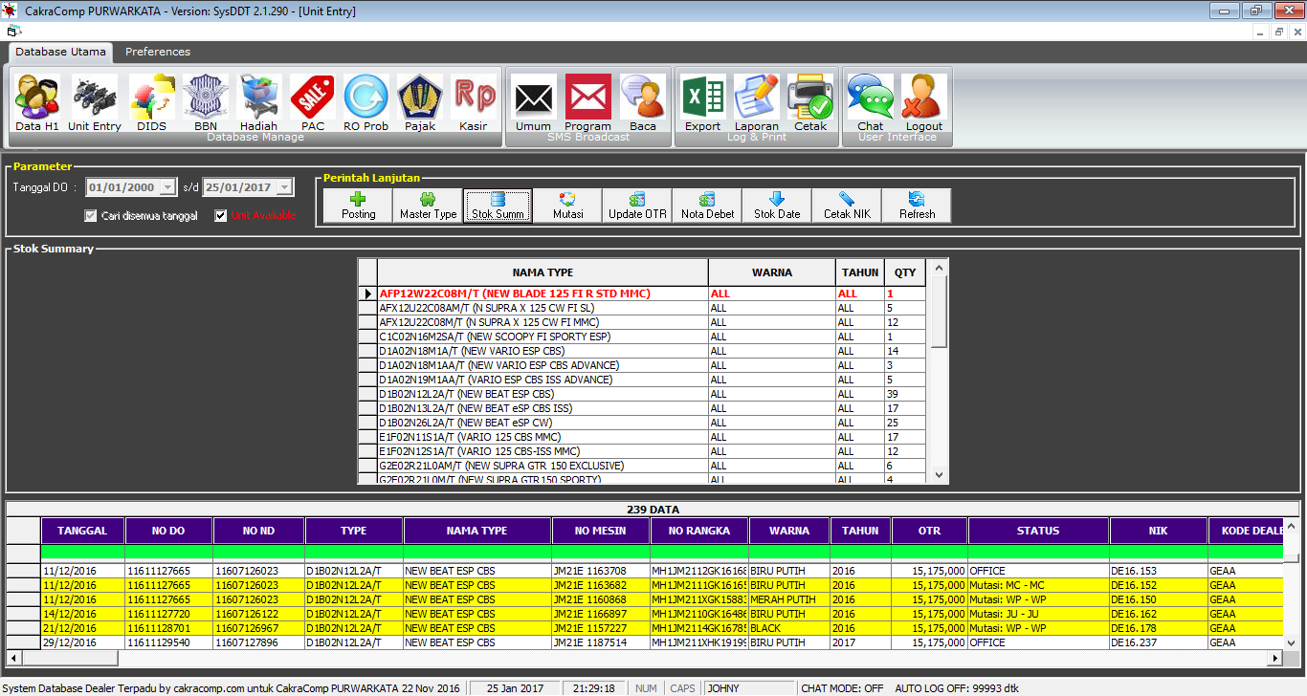
Task: Open the Chat icon
Action: pos(870,101)
